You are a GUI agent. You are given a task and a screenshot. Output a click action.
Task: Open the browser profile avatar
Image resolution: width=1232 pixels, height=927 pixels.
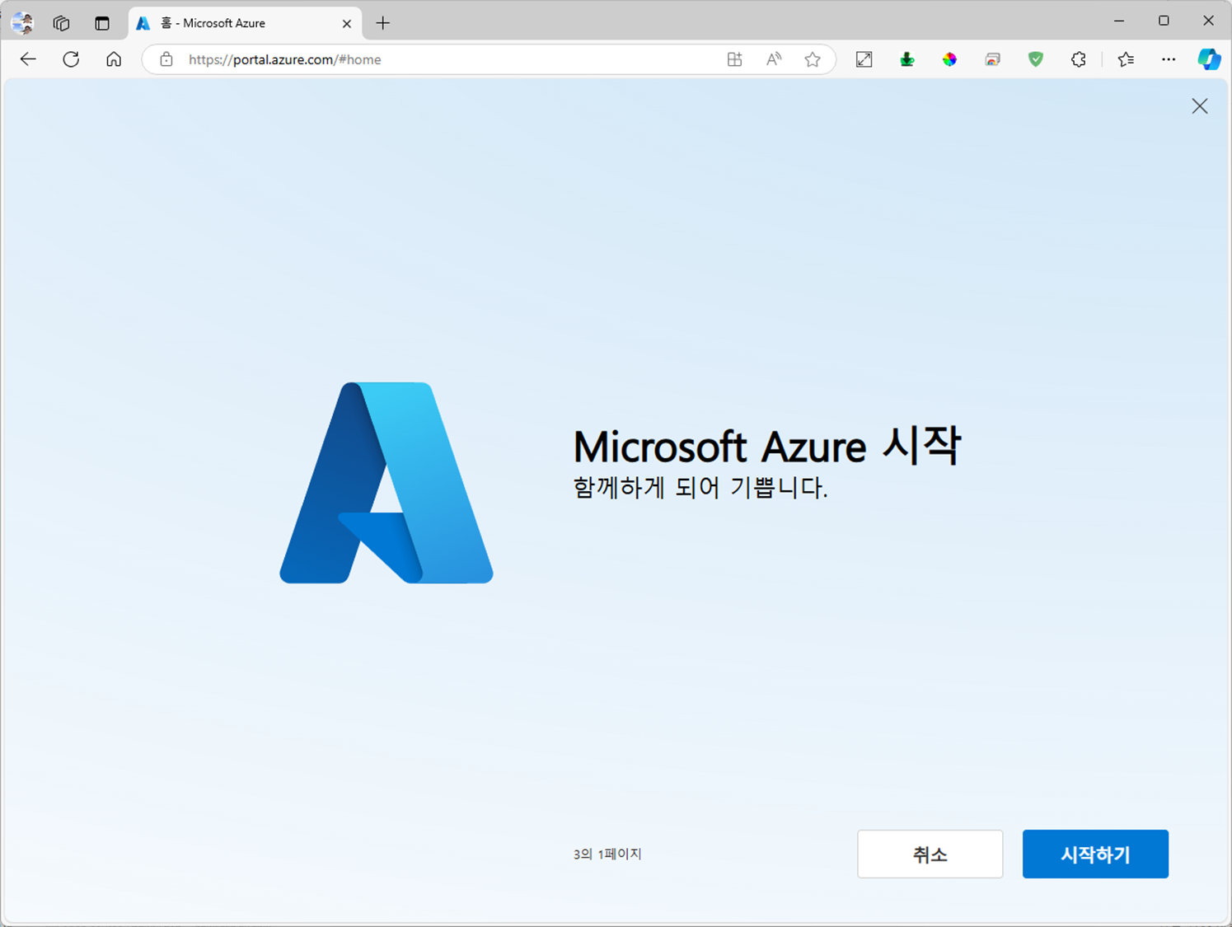coord(22,23)
